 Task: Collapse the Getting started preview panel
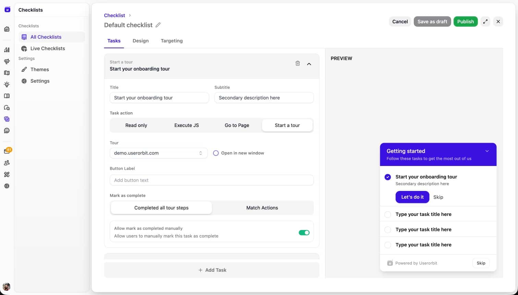tap(487, 151)
